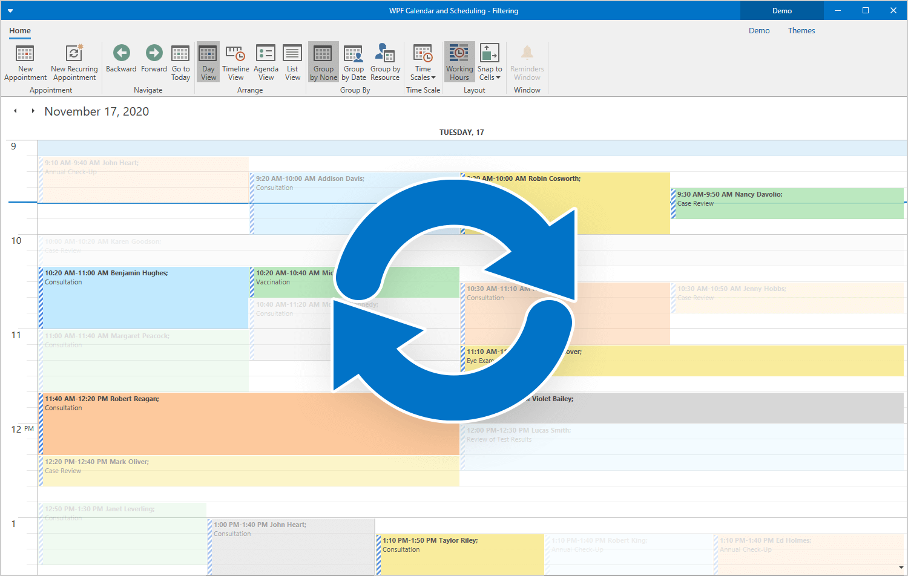Image resolution: width=908 pixels, height=576 pixels.
Task: Open the title bar quick access dropdown arrow
Action: pos(10,11)
